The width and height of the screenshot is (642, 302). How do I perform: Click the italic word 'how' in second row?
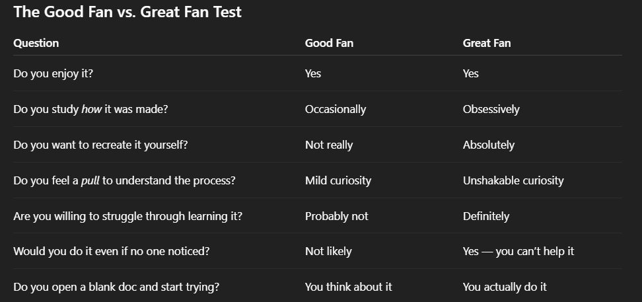pyautogui.click(x=91, y=110)
